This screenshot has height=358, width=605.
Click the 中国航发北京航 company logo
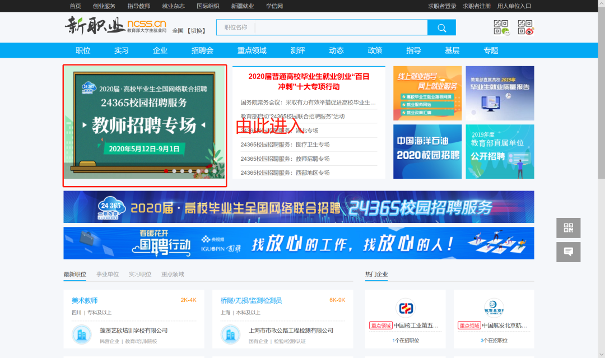[494, 308]
